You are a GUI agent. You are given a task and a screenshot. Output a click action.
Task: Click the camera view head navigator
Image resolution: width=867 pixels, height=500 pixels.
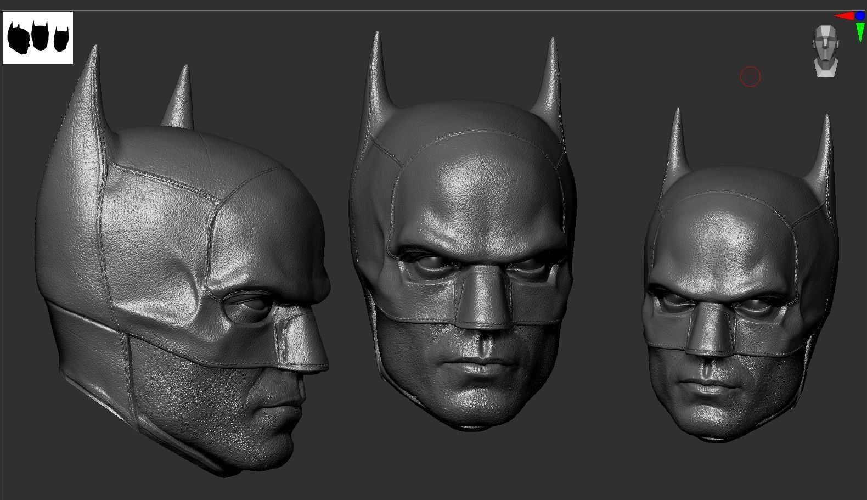coord(826,50)
